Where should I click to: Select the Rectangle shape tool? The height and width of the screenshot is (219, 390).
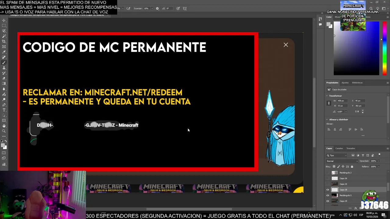click(x=4, y=121)
